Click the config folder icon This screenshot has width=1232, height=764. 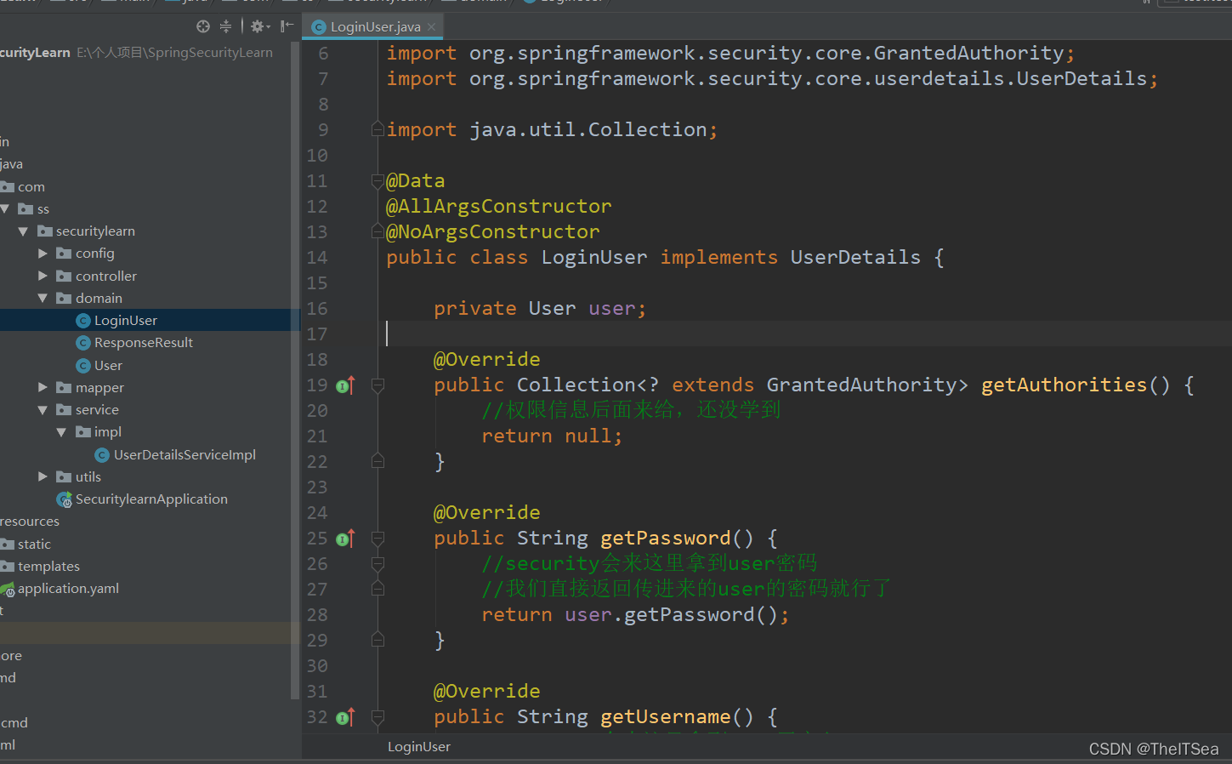point(64,254)
